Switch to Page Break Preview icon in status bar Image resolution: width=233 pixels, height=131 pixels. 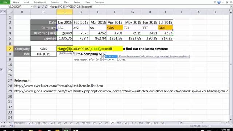[198, 126]
